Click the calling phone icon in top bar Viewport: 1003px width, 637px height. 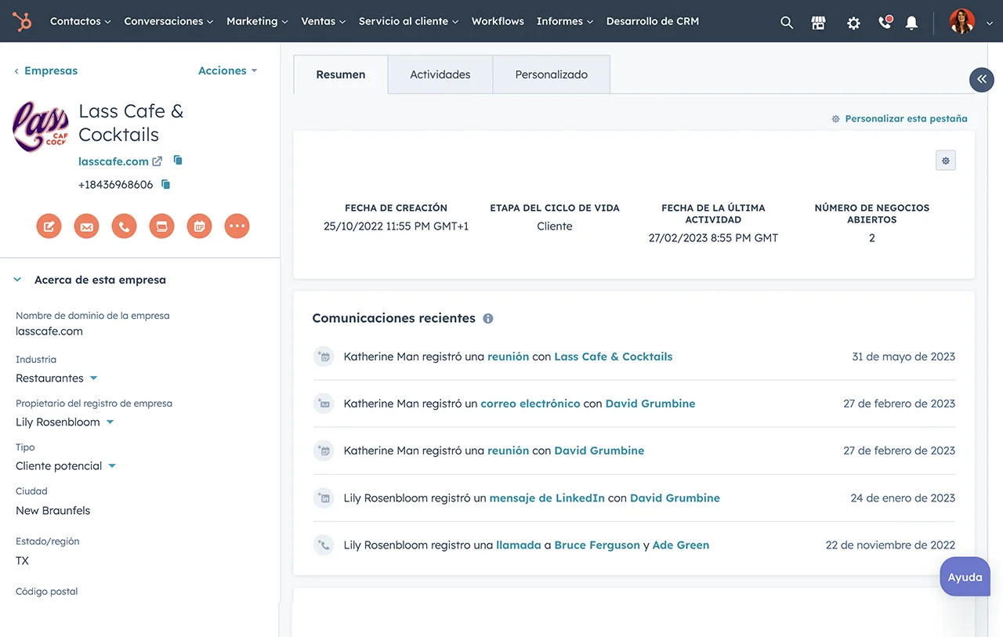point(885,22)
